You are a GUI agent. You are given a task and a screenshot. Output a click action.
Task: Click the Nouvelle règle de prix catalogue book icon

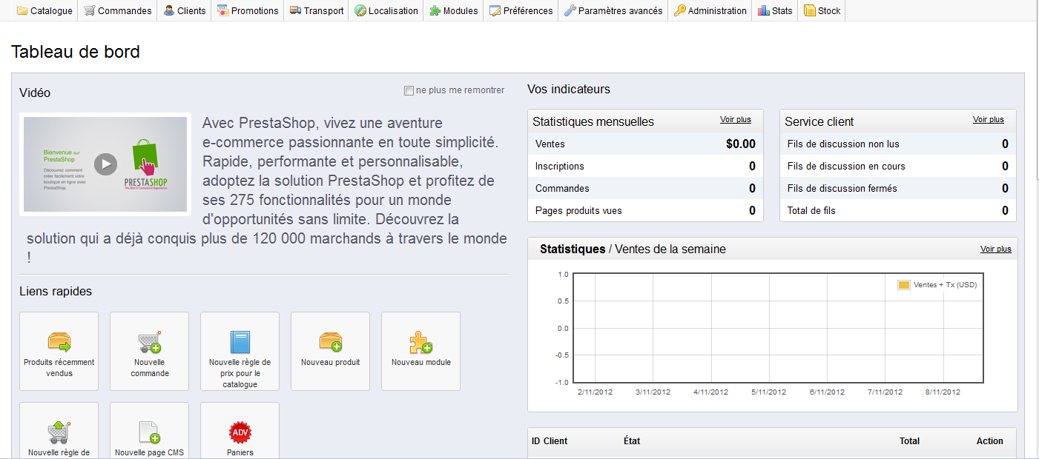pos(240,342)
